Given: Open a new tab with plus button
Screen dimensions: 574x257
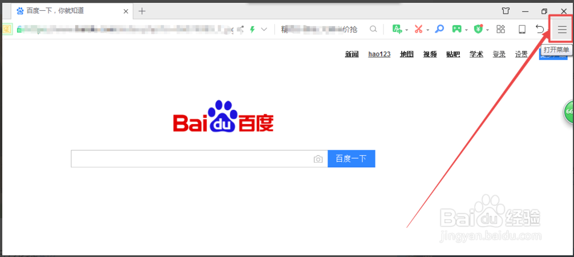Looking at the screenshot, I should pos(142,11).
